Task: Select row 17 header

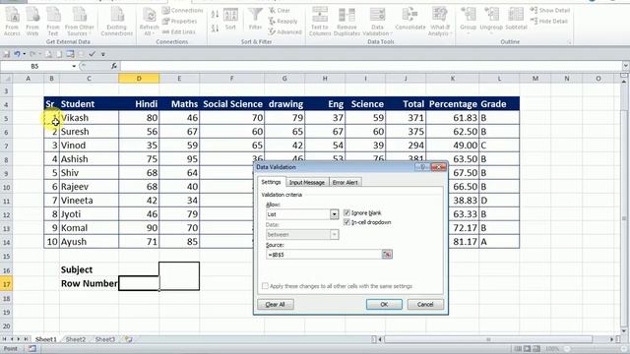Action: tap(7, 284)
